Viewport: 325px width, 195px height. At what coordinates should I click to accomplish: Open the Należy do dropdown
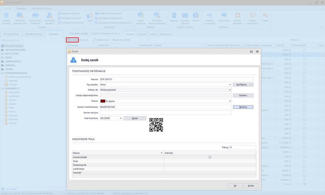pyautogui.click(x=230, y=90)
